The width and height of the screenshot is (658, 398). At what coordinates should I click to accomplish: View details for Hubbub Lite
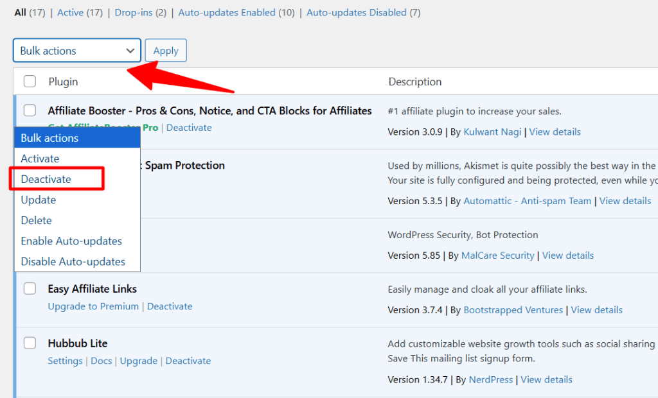coord(546,379)
